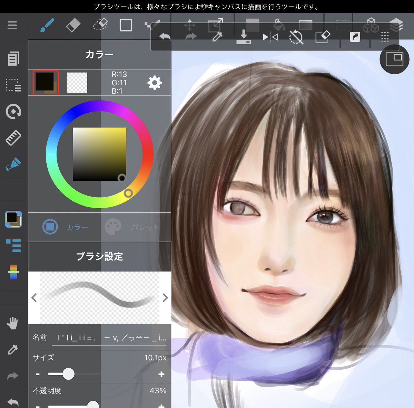414x408 pixels.
Task: Switch to the パレット tab
Action: click(132, 227)
